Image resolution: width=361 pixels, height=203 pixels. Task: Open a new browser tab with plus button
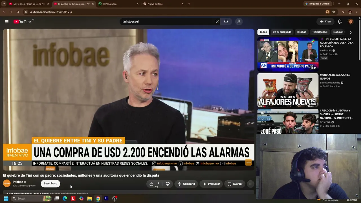click(189, 4)
